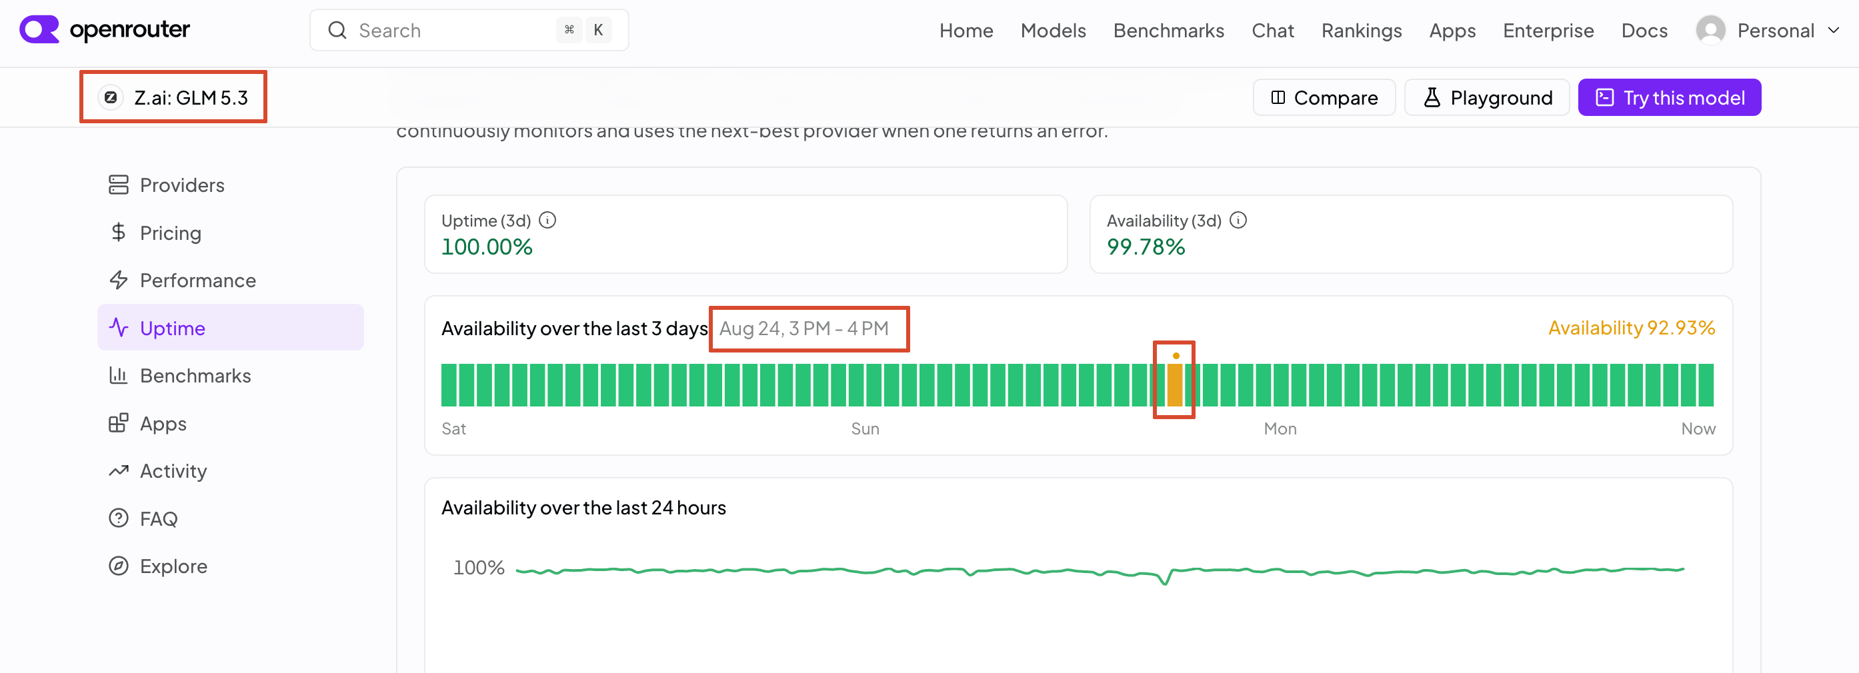Click the Compare button
Screen dimensions: 1859x673
1324,97
